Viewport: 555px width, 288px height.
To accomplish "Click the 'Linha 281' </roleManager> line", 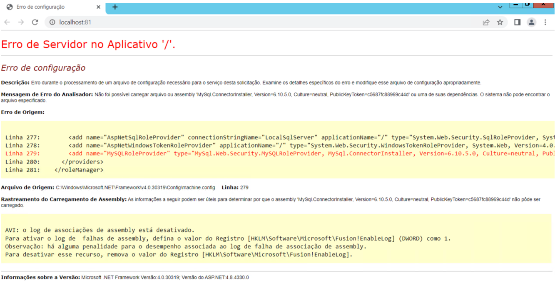I will coord(55,170).
